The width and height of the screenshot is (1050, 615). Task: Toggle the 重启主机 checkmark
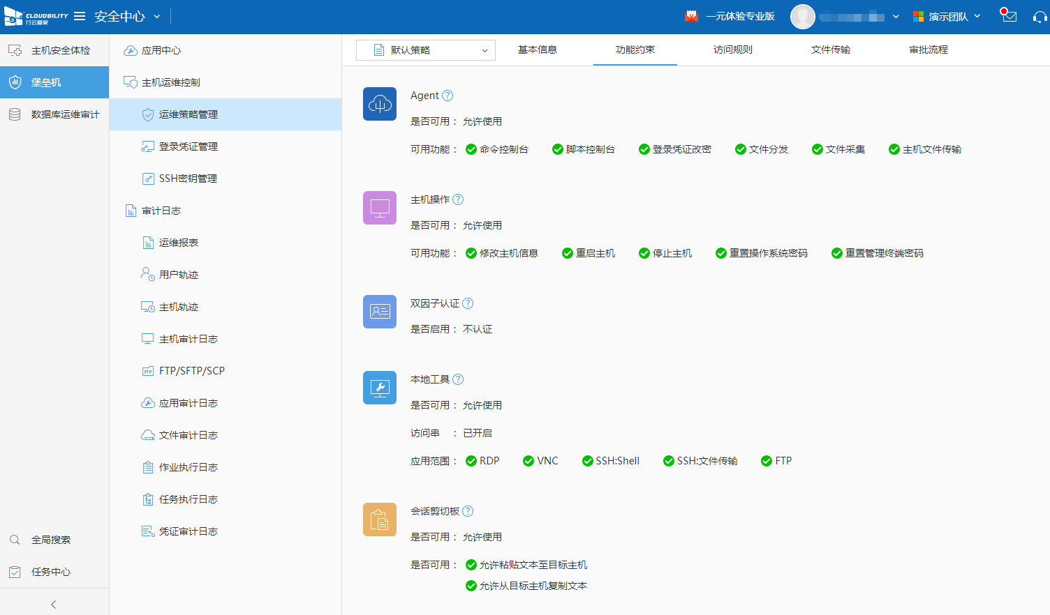point(568,253)
